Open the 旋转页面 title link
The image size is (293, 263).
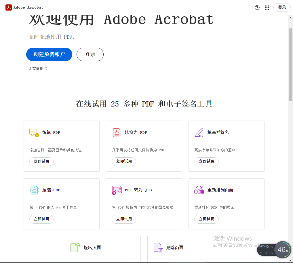[x=92, y=247]
